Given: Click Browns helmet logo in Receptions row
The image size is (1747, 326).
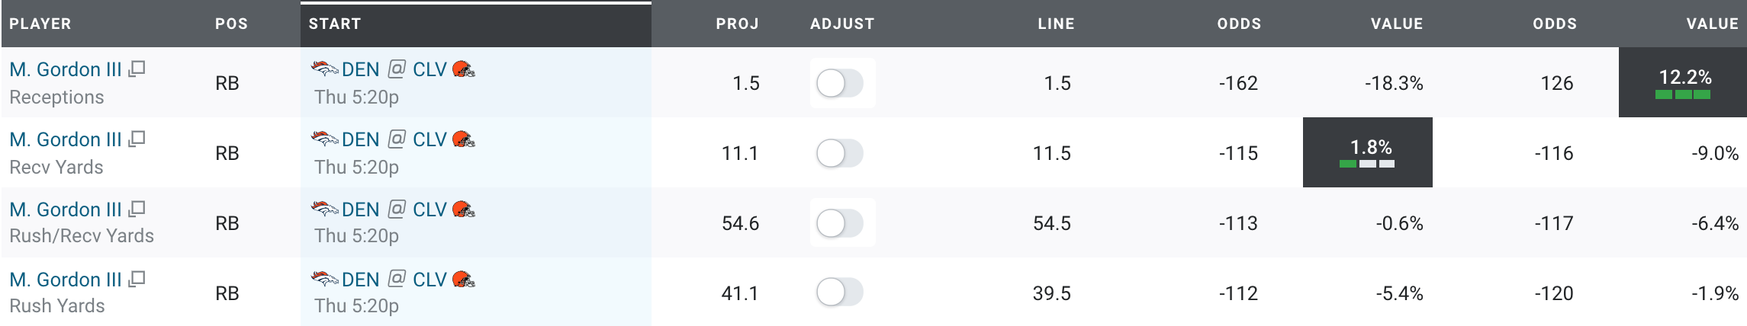Looking at the screenshot, I should click(464, 69).
